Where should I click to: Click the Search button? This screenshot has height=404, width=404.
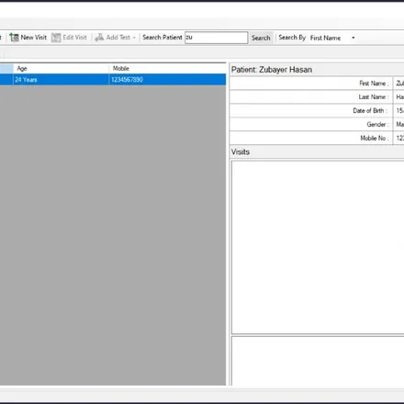pyautogui.click(x=261, y=38)
